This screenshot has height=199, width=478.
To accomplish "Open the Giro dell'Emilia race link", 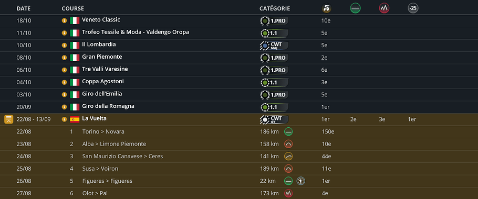I will pos(102,94).
